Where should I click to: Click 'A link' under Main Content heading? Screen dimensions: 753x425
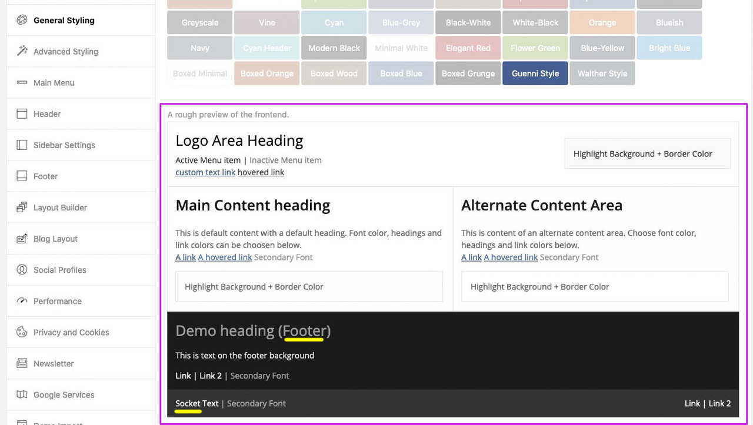[185, 257]
